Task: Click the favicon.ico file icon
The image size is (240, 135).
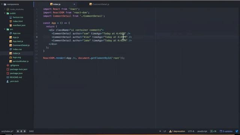Action: [10, 17]
